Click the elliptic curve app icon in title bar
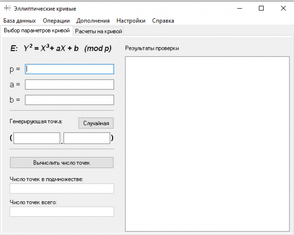 click(7, 8)
